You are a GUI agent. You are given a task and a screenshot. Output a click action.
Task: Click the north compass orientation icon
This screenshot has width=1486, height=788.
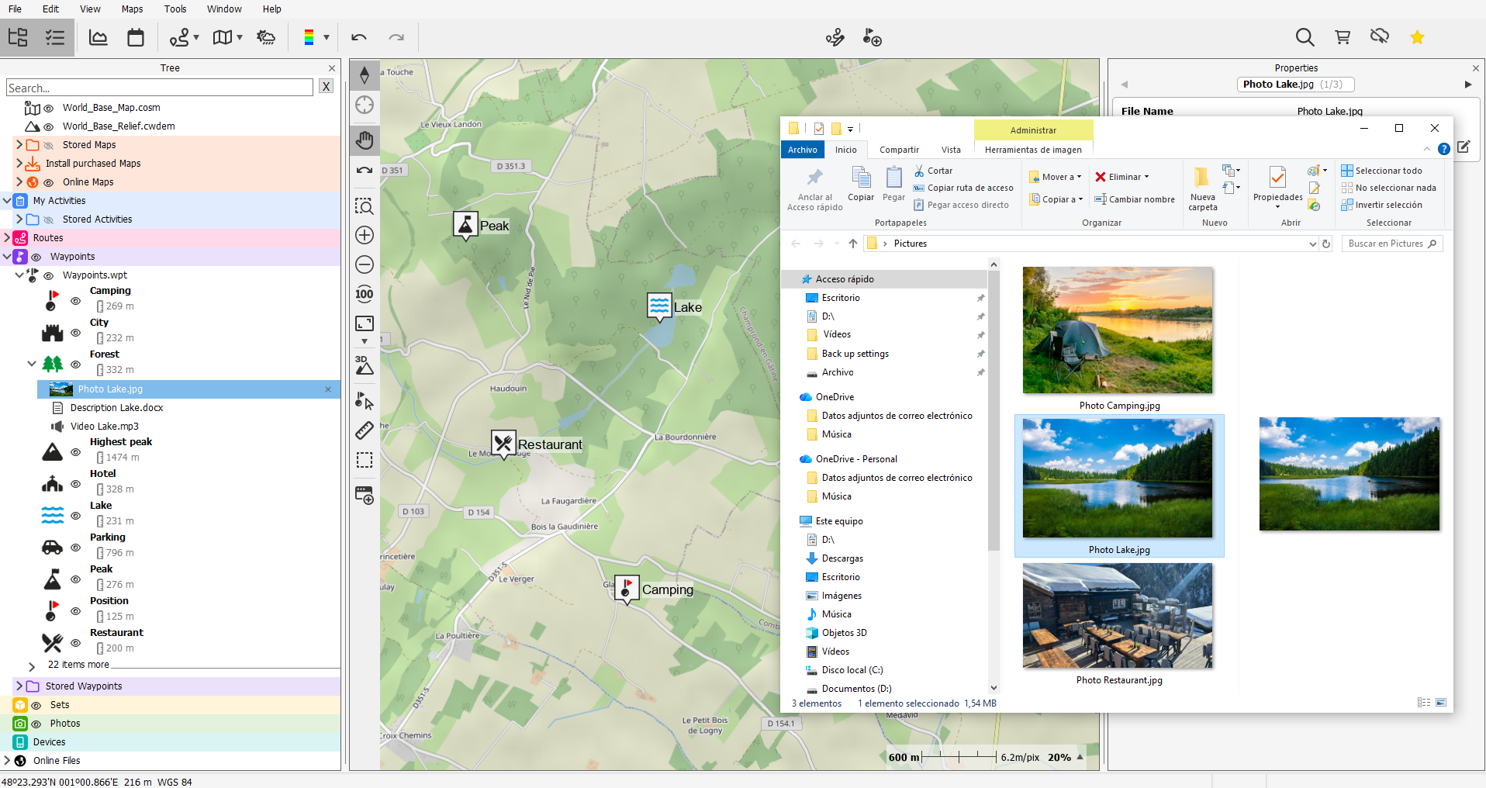[x=365, y=75]
